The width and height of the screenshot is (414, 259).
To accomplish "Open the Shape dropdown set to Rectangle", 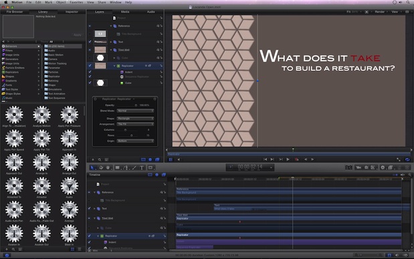I will pyautogui.click(x=136, y=118).
